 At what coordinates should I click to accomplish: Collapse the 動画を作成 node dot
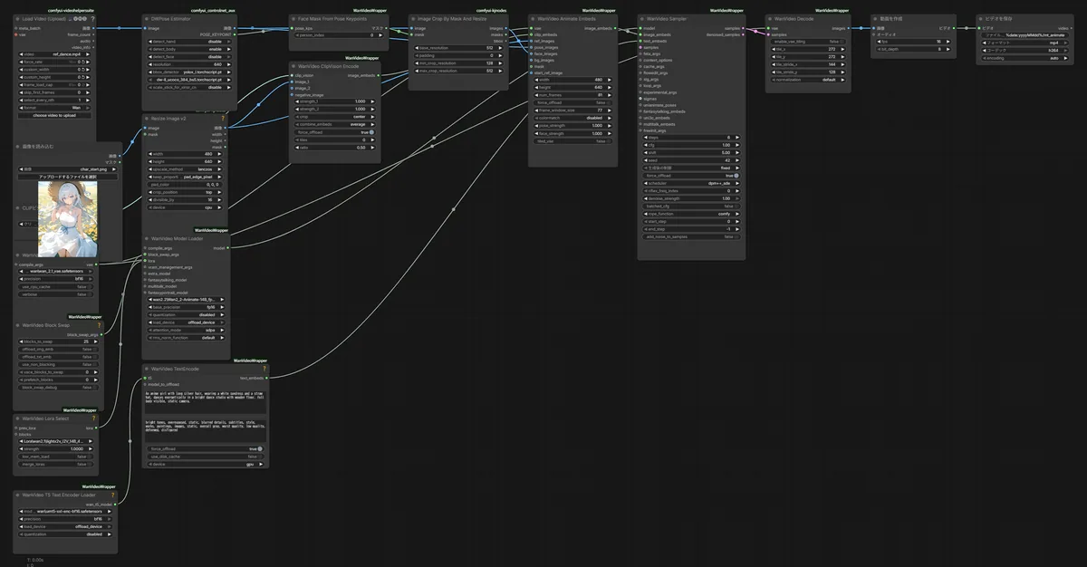click(x=875, y=18)
